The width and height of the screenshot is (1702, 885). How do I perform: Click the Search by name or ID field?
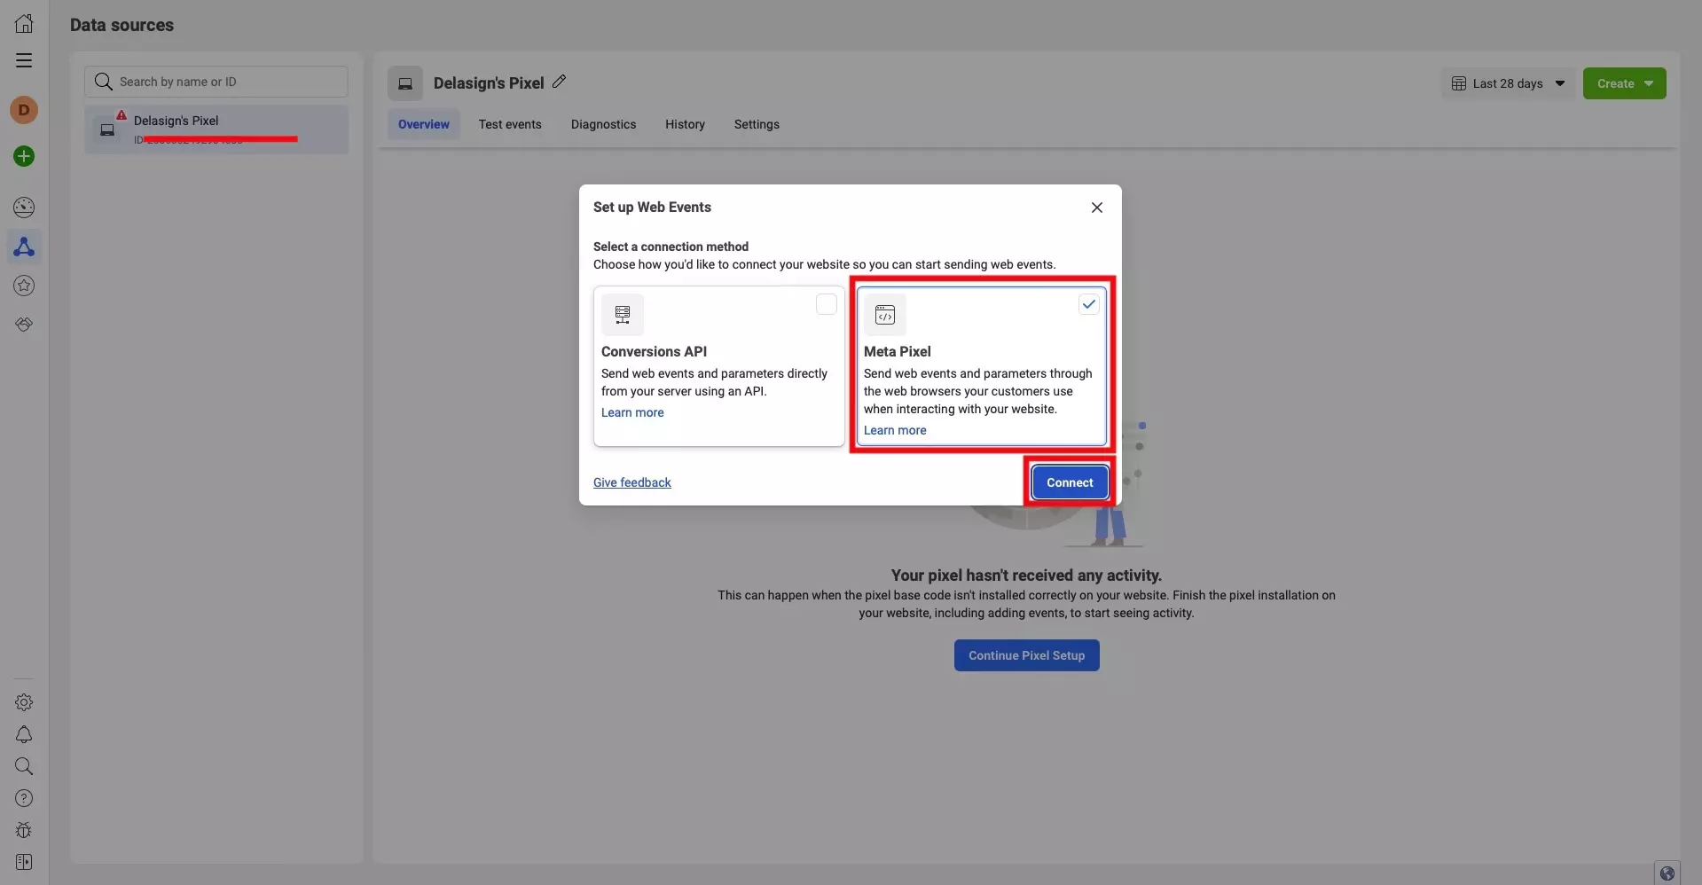[x=216, y=82]
